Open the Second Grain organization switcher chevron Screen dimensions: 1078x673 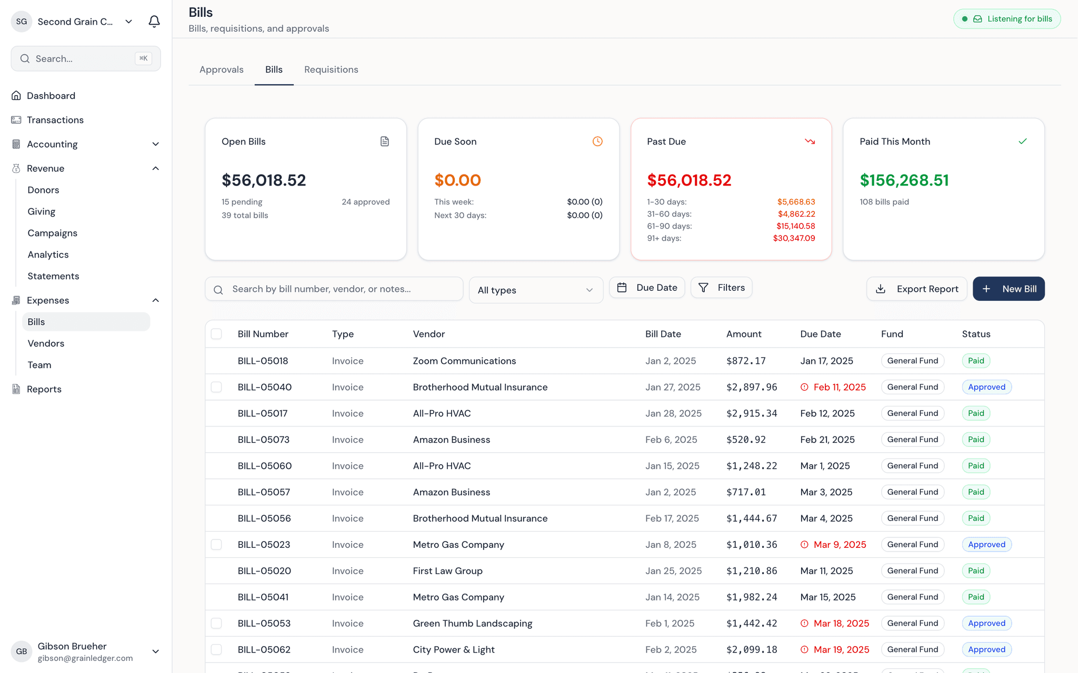coord(128,22)
